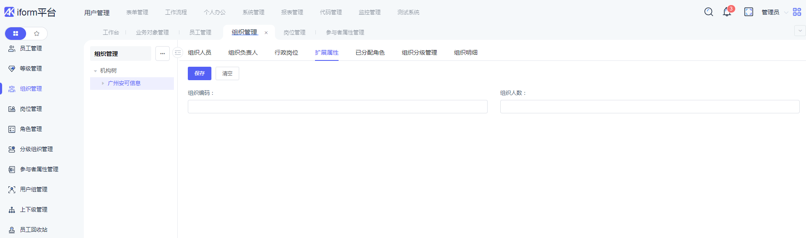This screenshot has width=806, height=238.
Task: Collapse the organization tree panel
Action: (178, 53)
